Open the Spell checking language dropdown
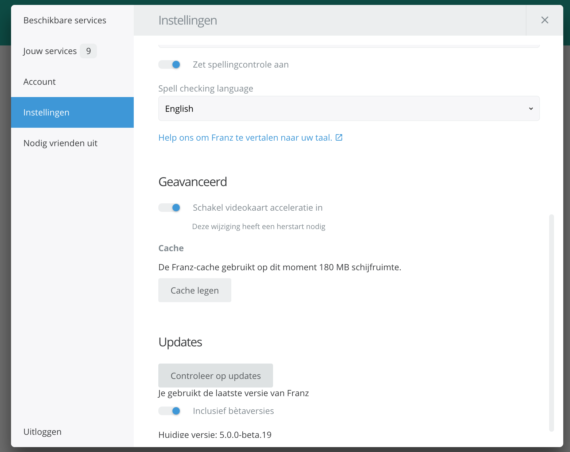The height and width of the screenshot is (452, 570). (349, 109)
